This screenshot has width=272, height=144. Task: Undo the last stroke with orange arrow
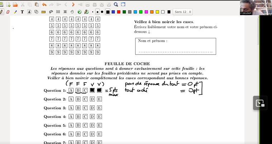(44, 4)
